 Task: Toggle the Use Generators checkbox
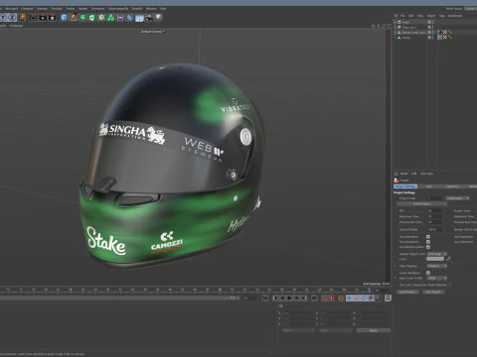tap(428, 242)
